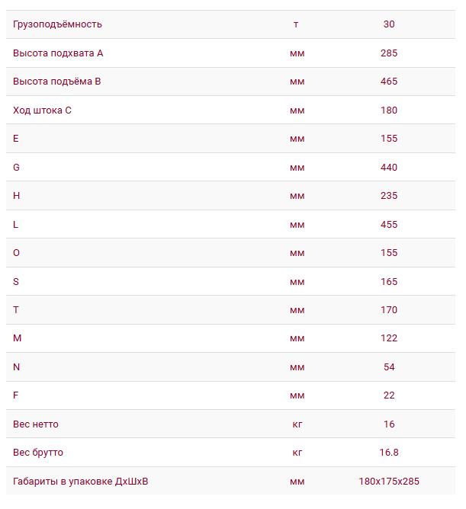
Task: Click the 54 value in row N
Action: coord(389,367)
